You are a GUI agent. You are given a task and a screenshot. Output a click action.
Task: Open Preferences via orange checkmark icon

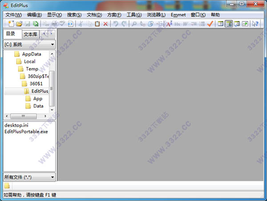(x=210, y=24)
